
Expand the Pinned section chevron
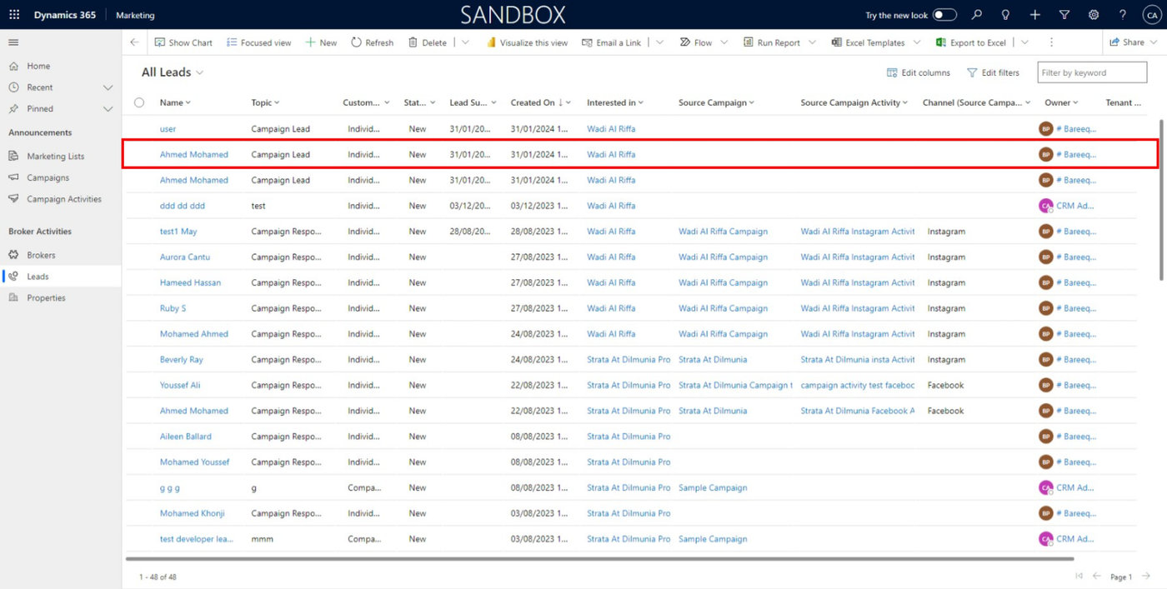click(108, 109)
